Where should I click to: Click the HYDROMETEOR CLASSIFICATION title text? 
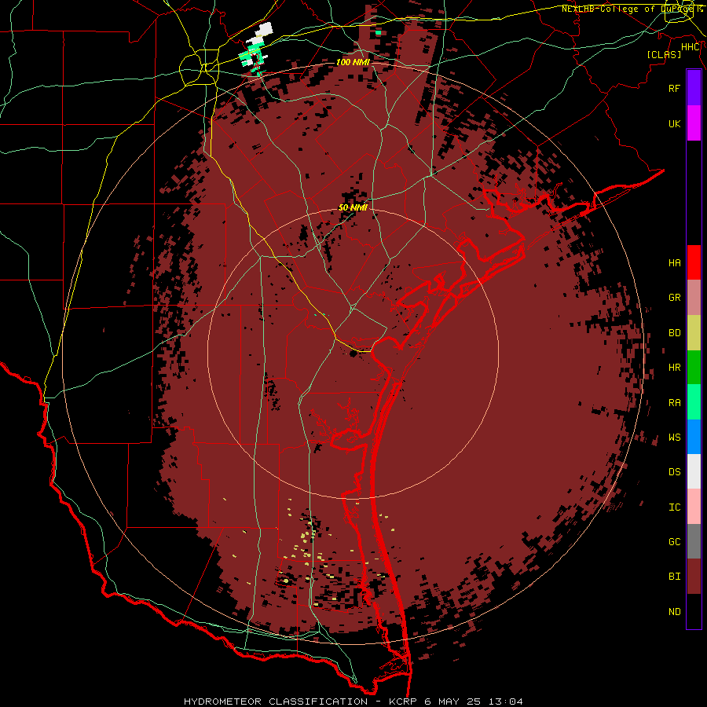(x=276, y=702)
